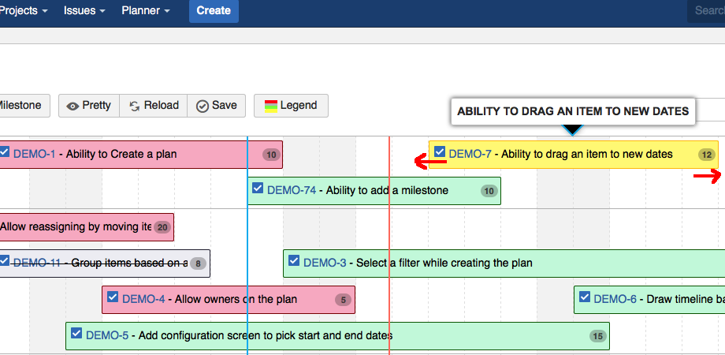The image size is (725, 355).
Task: Open the DEMO-6 issue link
Action: pos(615,299)
